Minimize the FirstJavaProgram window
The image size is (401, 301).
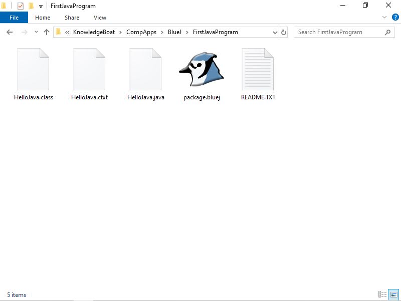point(343,6)
